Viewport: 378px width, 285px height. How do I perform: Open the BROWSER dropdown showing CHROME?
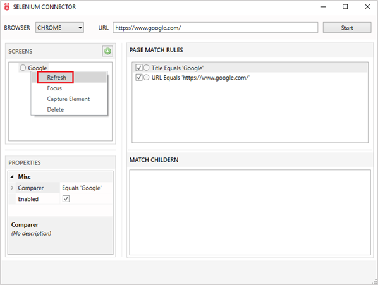point(59,28)
